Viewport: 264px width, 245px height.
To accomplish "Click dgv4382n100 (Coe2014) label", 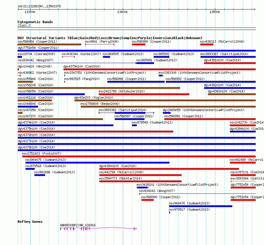I will point(222,85).
